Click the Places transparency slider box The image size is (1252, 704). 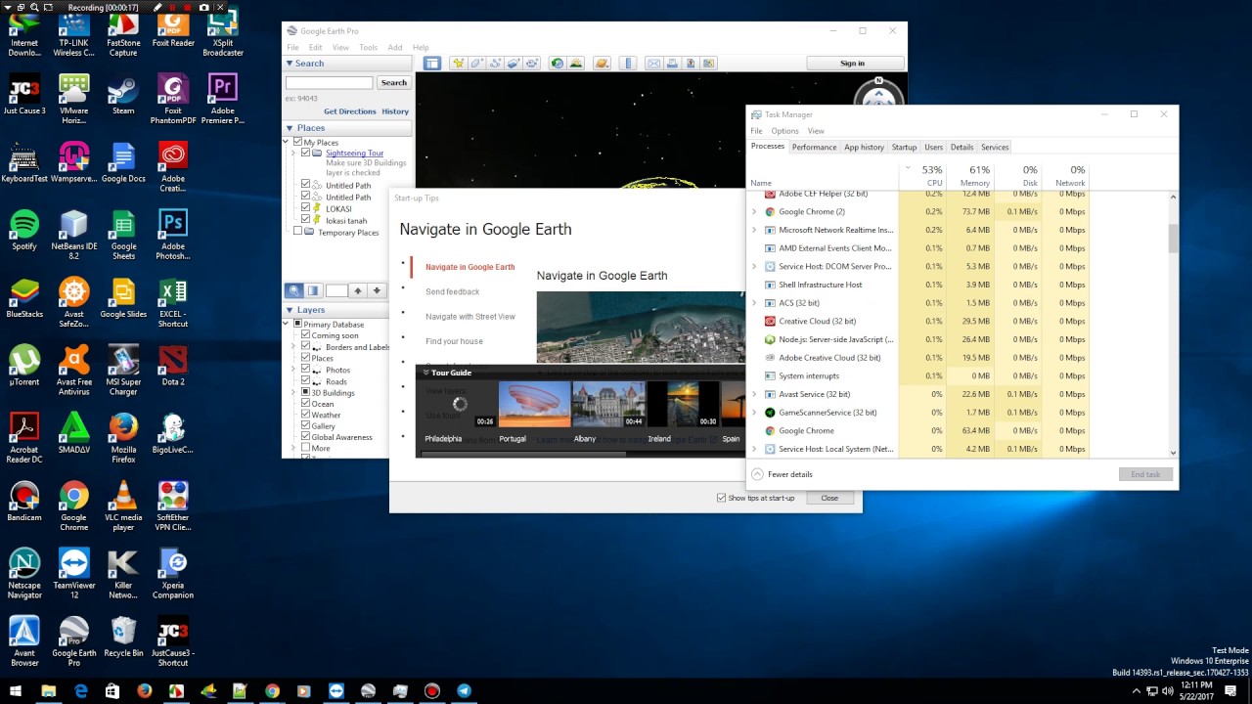335,290
